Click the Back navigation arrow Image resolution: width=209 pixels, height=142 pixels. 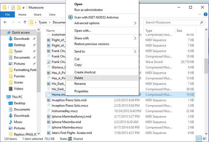pos(5,22)
